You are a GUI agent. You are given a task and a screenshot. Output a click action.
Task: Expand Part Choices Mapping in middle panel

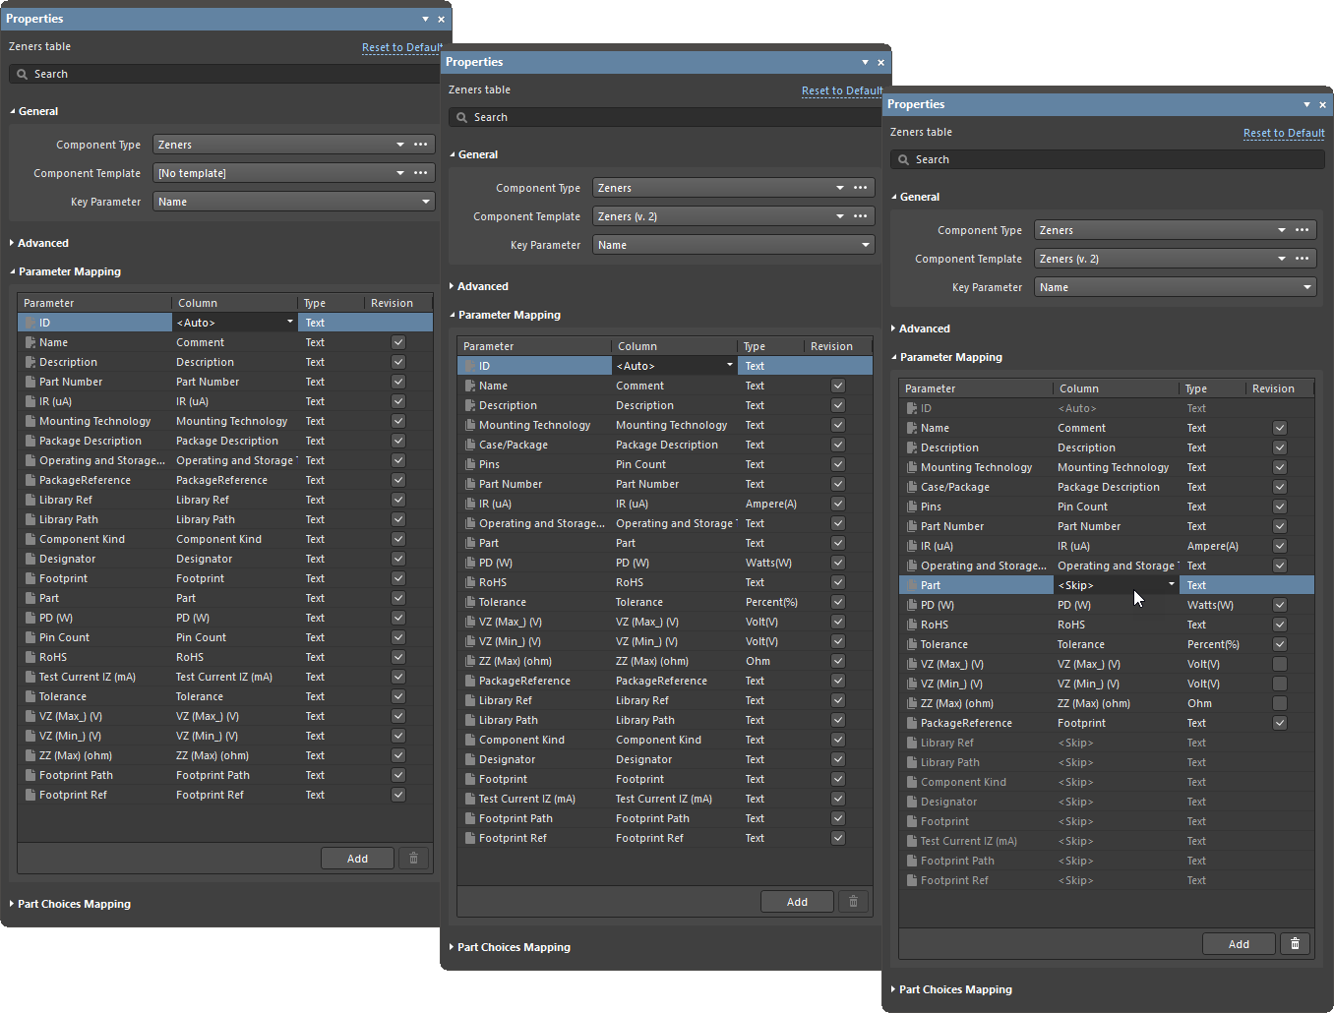click(513, 947)
